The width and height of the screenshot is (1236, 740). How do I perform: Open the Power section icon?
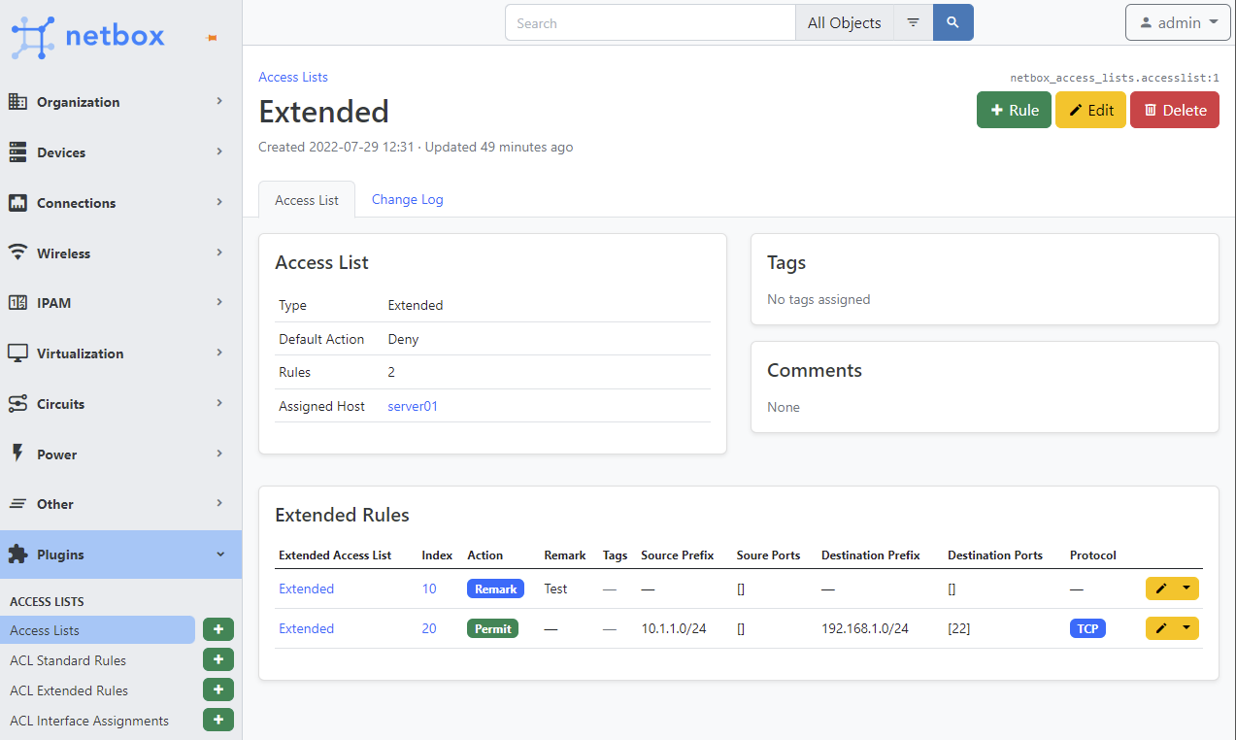tap(17, 454)
